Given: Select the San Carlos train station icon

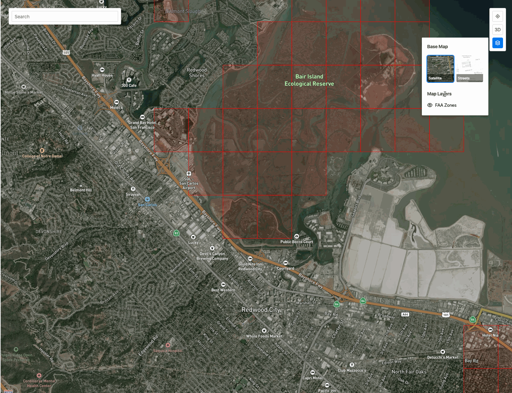Looking at the screenshot, I should [x=147, y=199].
